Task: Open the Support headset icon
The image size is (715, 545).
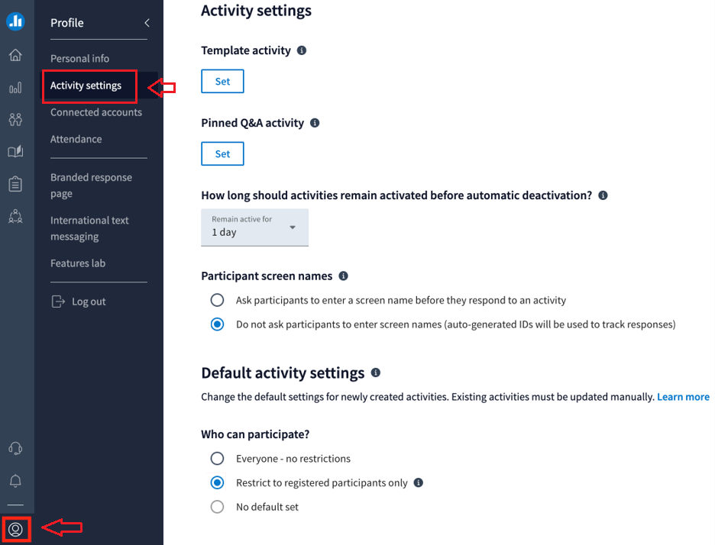Action: (x=15, y=448)
